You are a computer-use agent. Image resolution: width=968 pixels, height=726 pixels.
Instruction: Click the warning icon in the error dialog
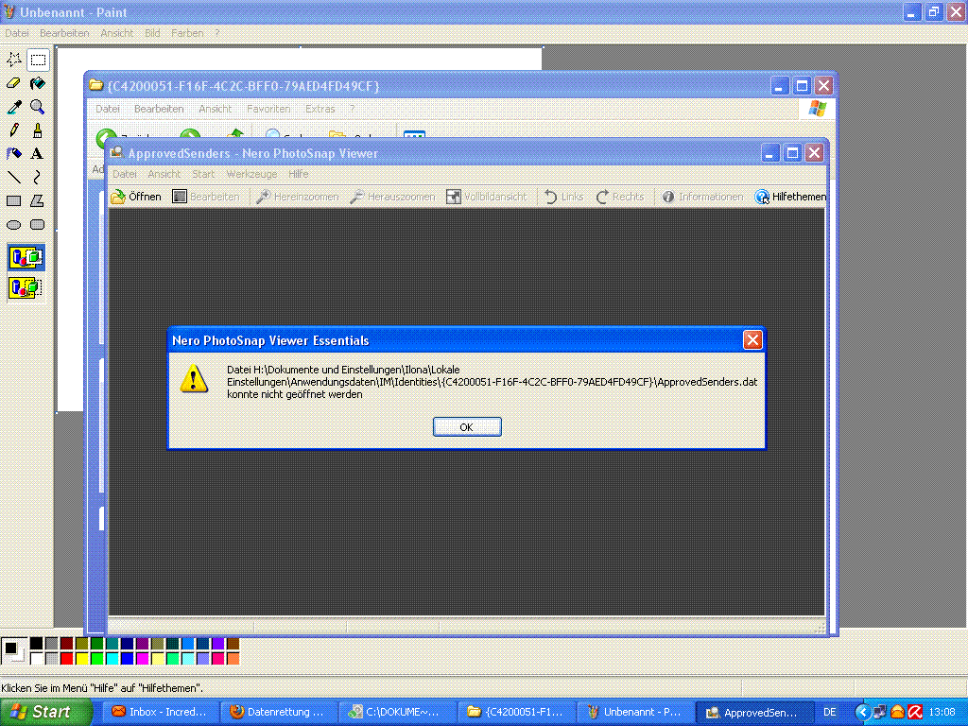(193, 378)
